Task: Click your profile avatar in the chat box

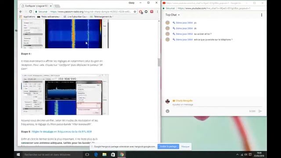Action: [x=168, y=101]
